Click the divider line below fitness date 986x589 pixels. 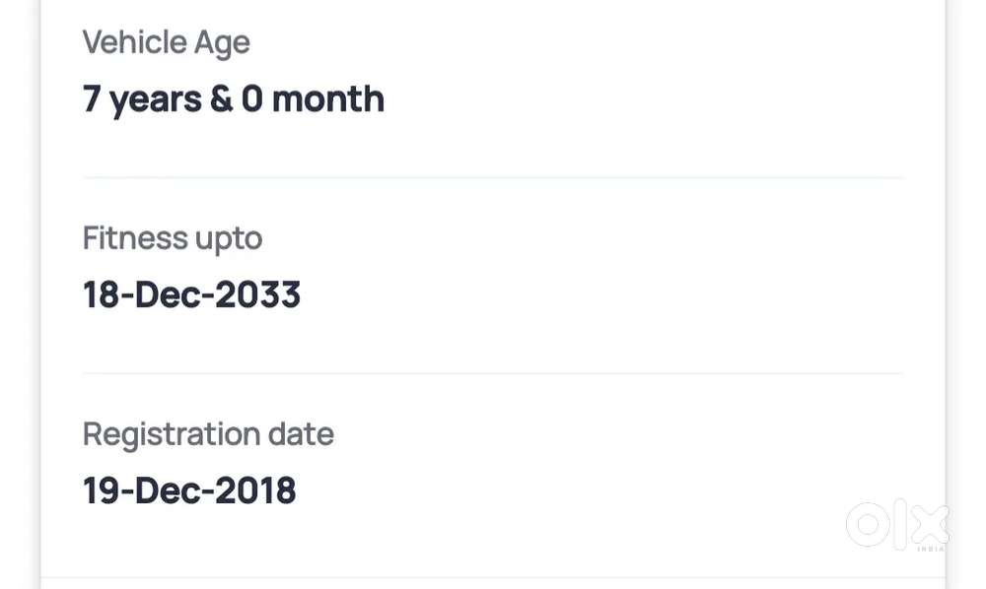point(493,373)
